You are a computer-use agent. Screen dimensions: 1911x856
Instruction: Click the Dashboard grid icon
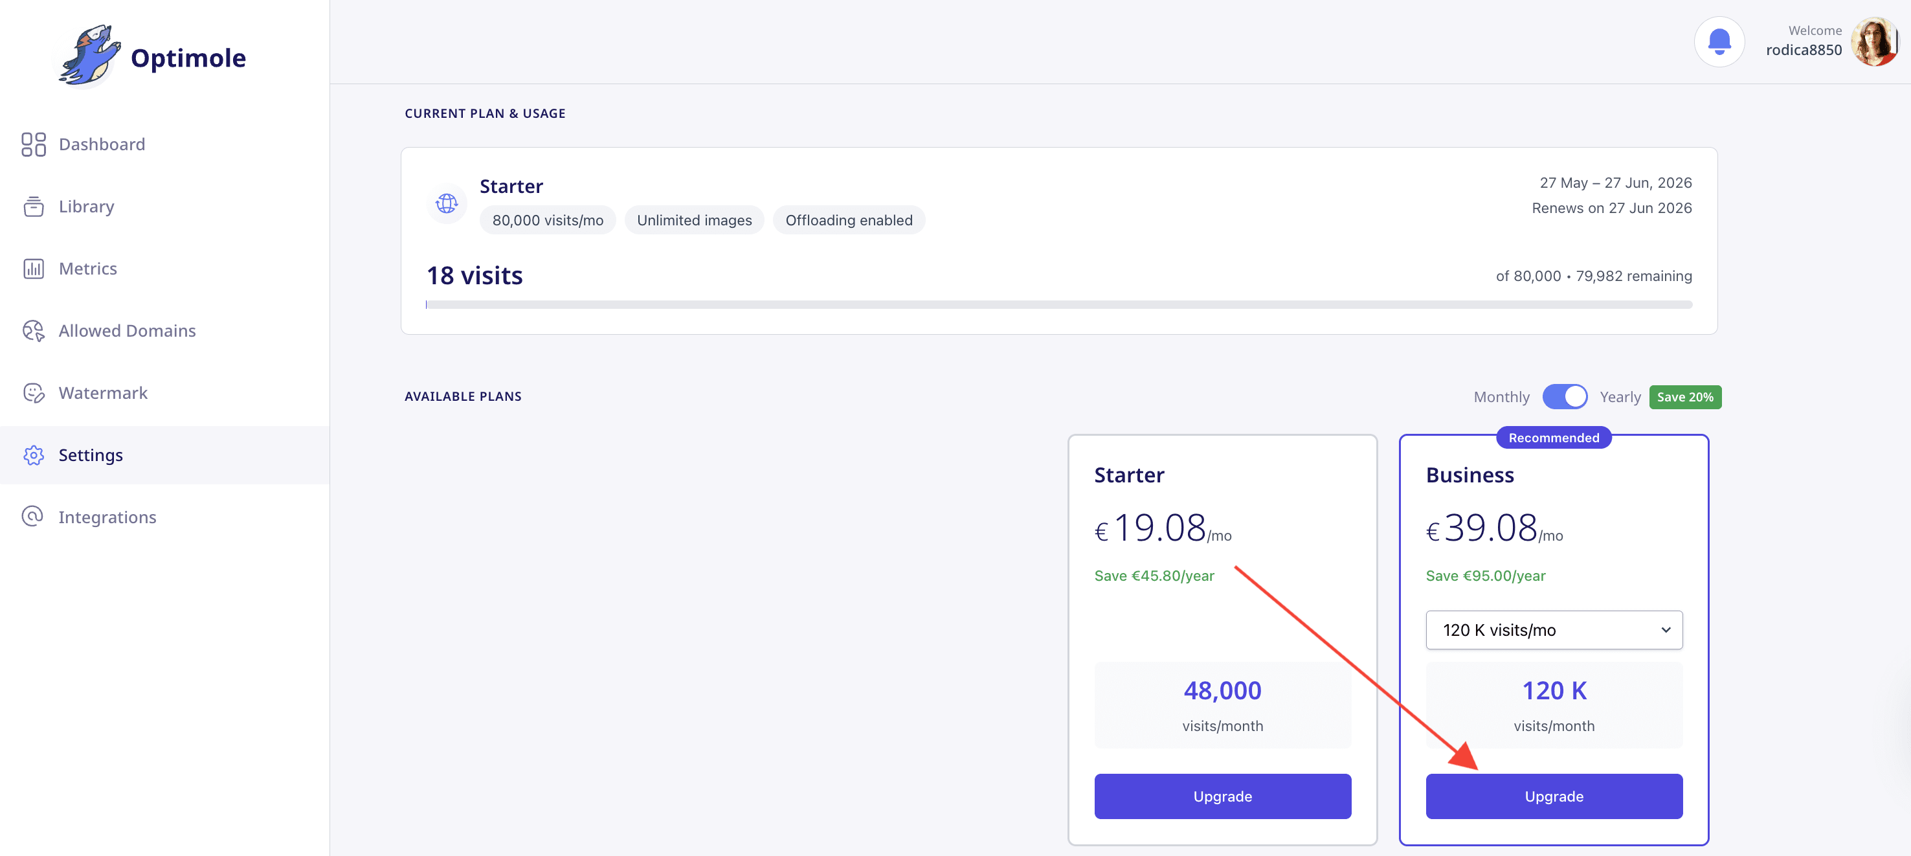tap(34, 144)
